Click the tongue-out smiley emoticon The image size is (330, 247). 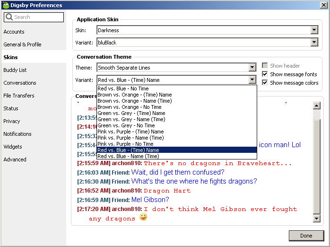[143, 217]
